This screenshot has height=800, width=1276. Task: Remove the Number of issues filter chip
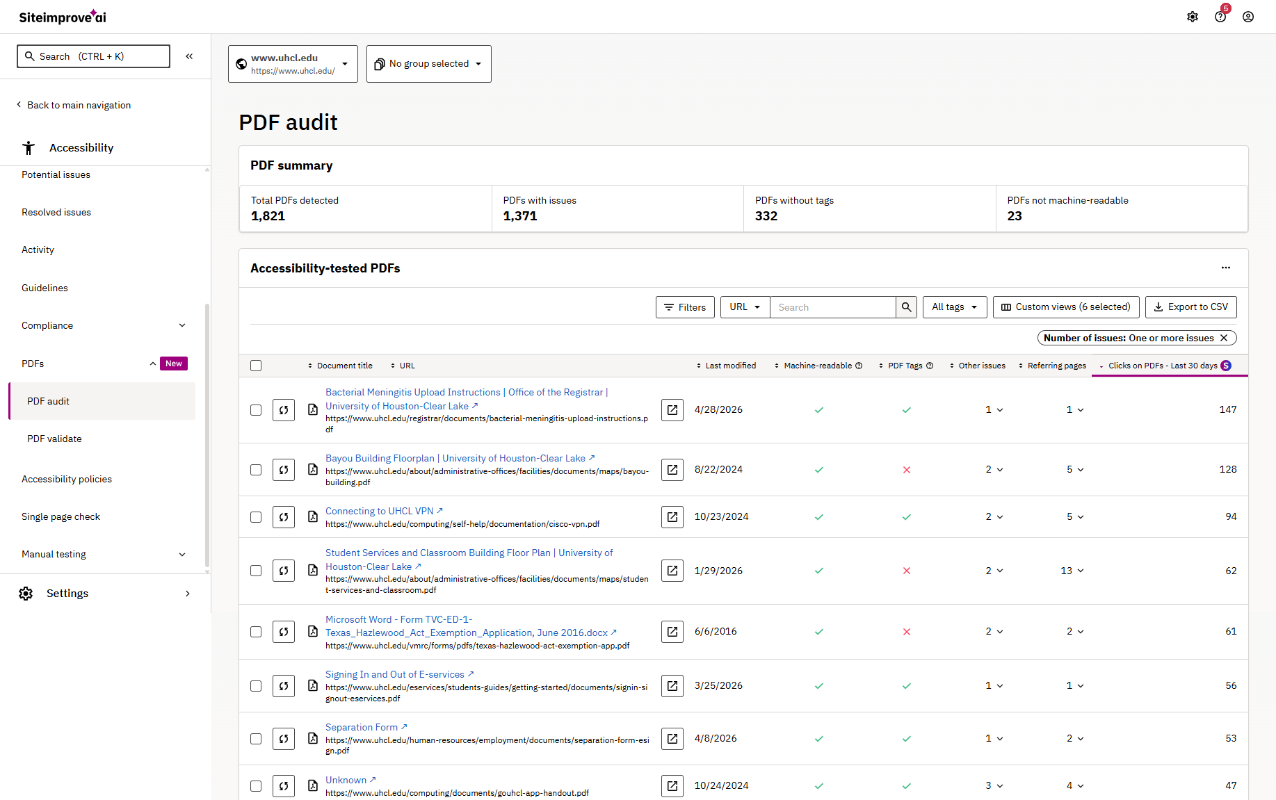click(x=1224, y=338)
